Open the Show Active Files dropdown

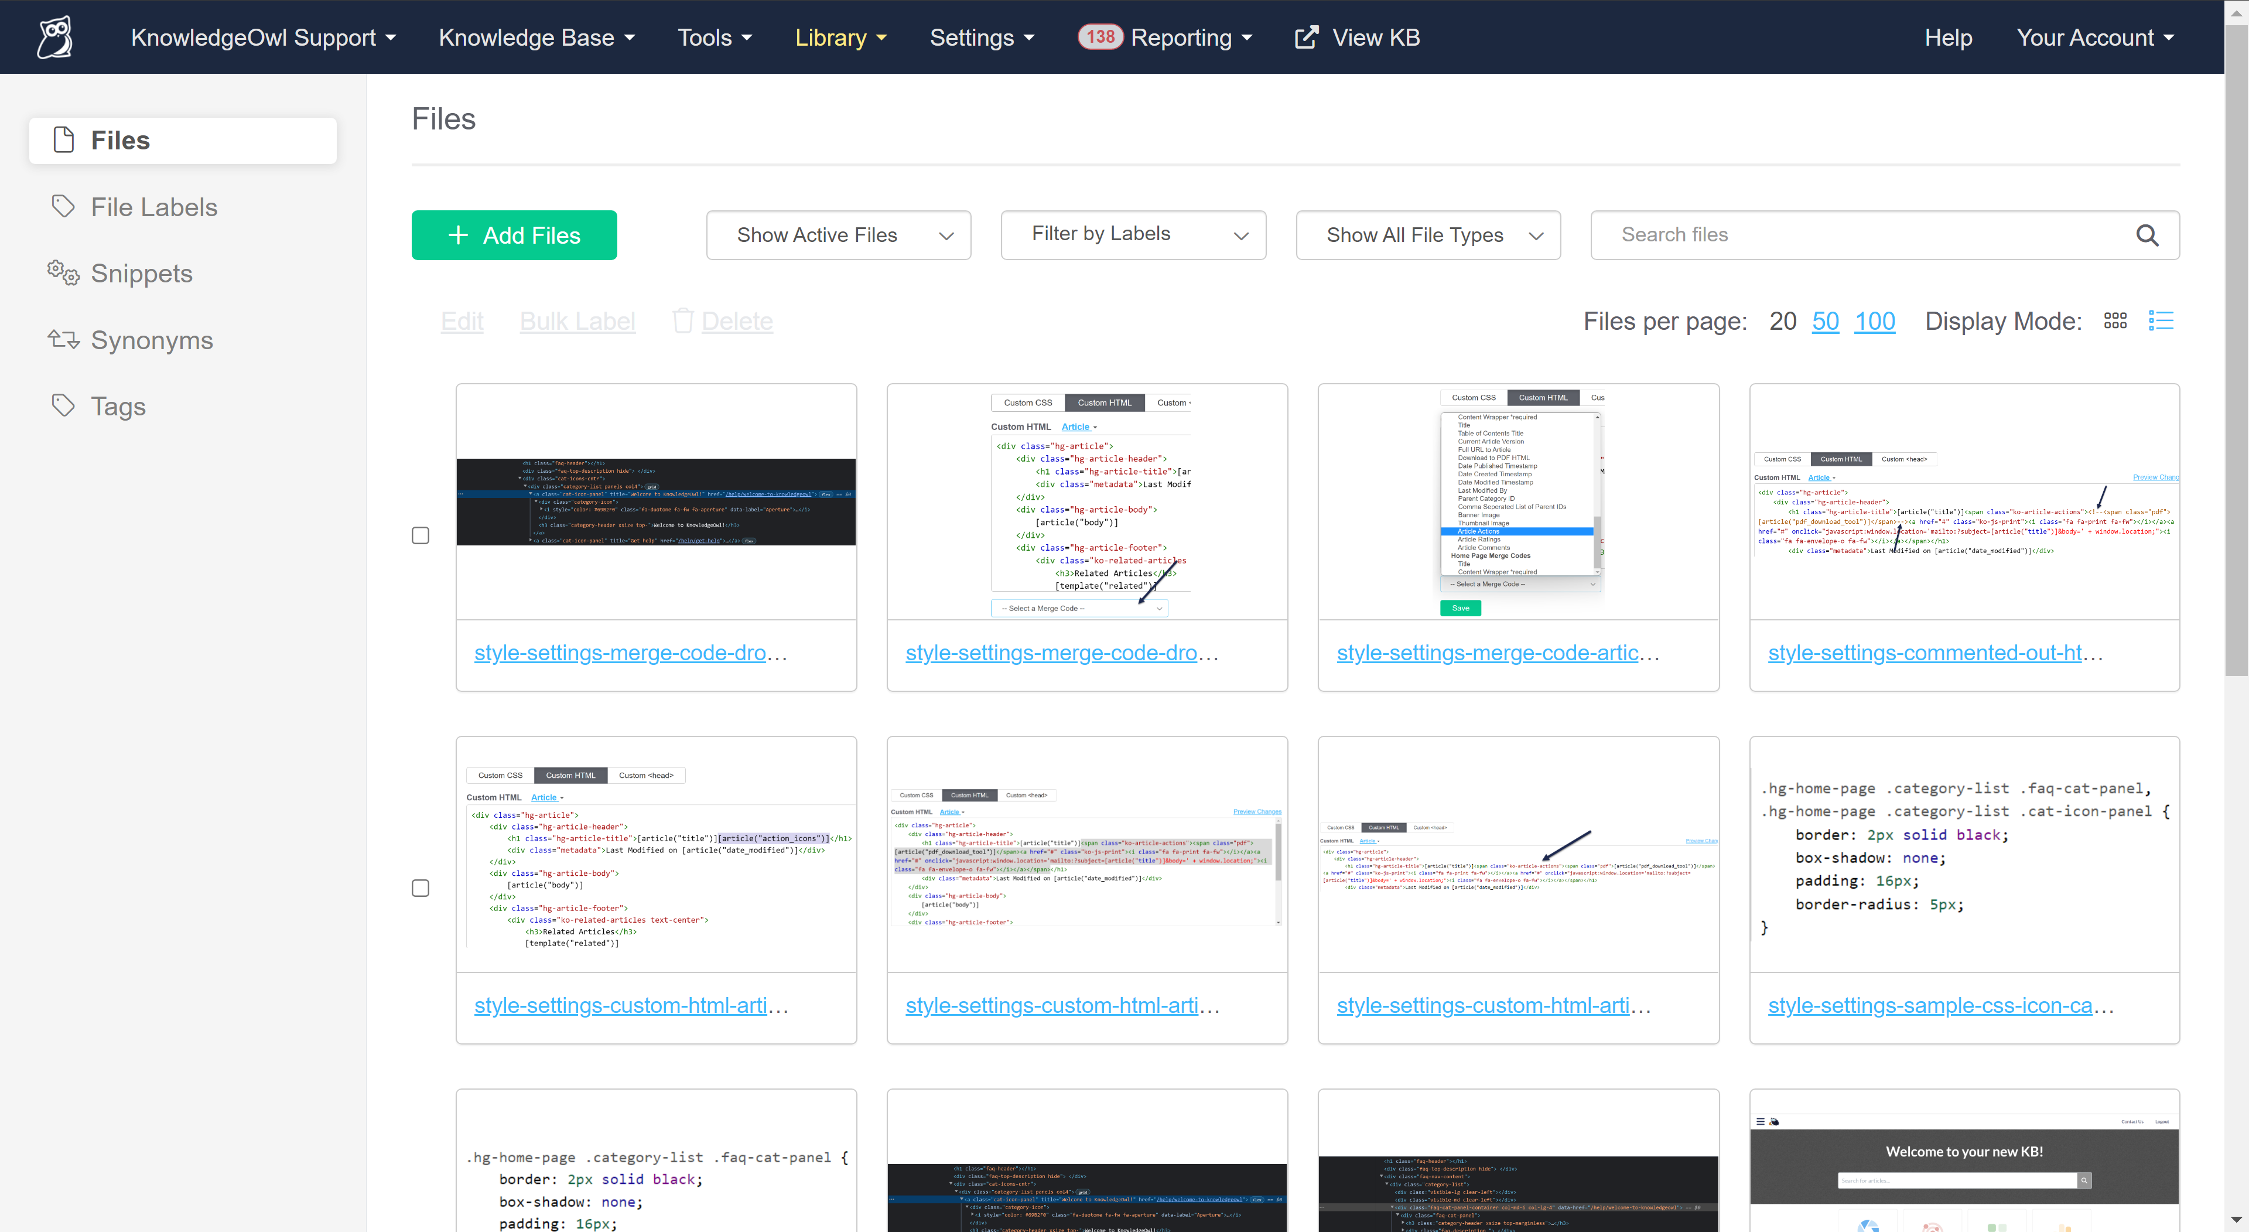pos(838,235)
